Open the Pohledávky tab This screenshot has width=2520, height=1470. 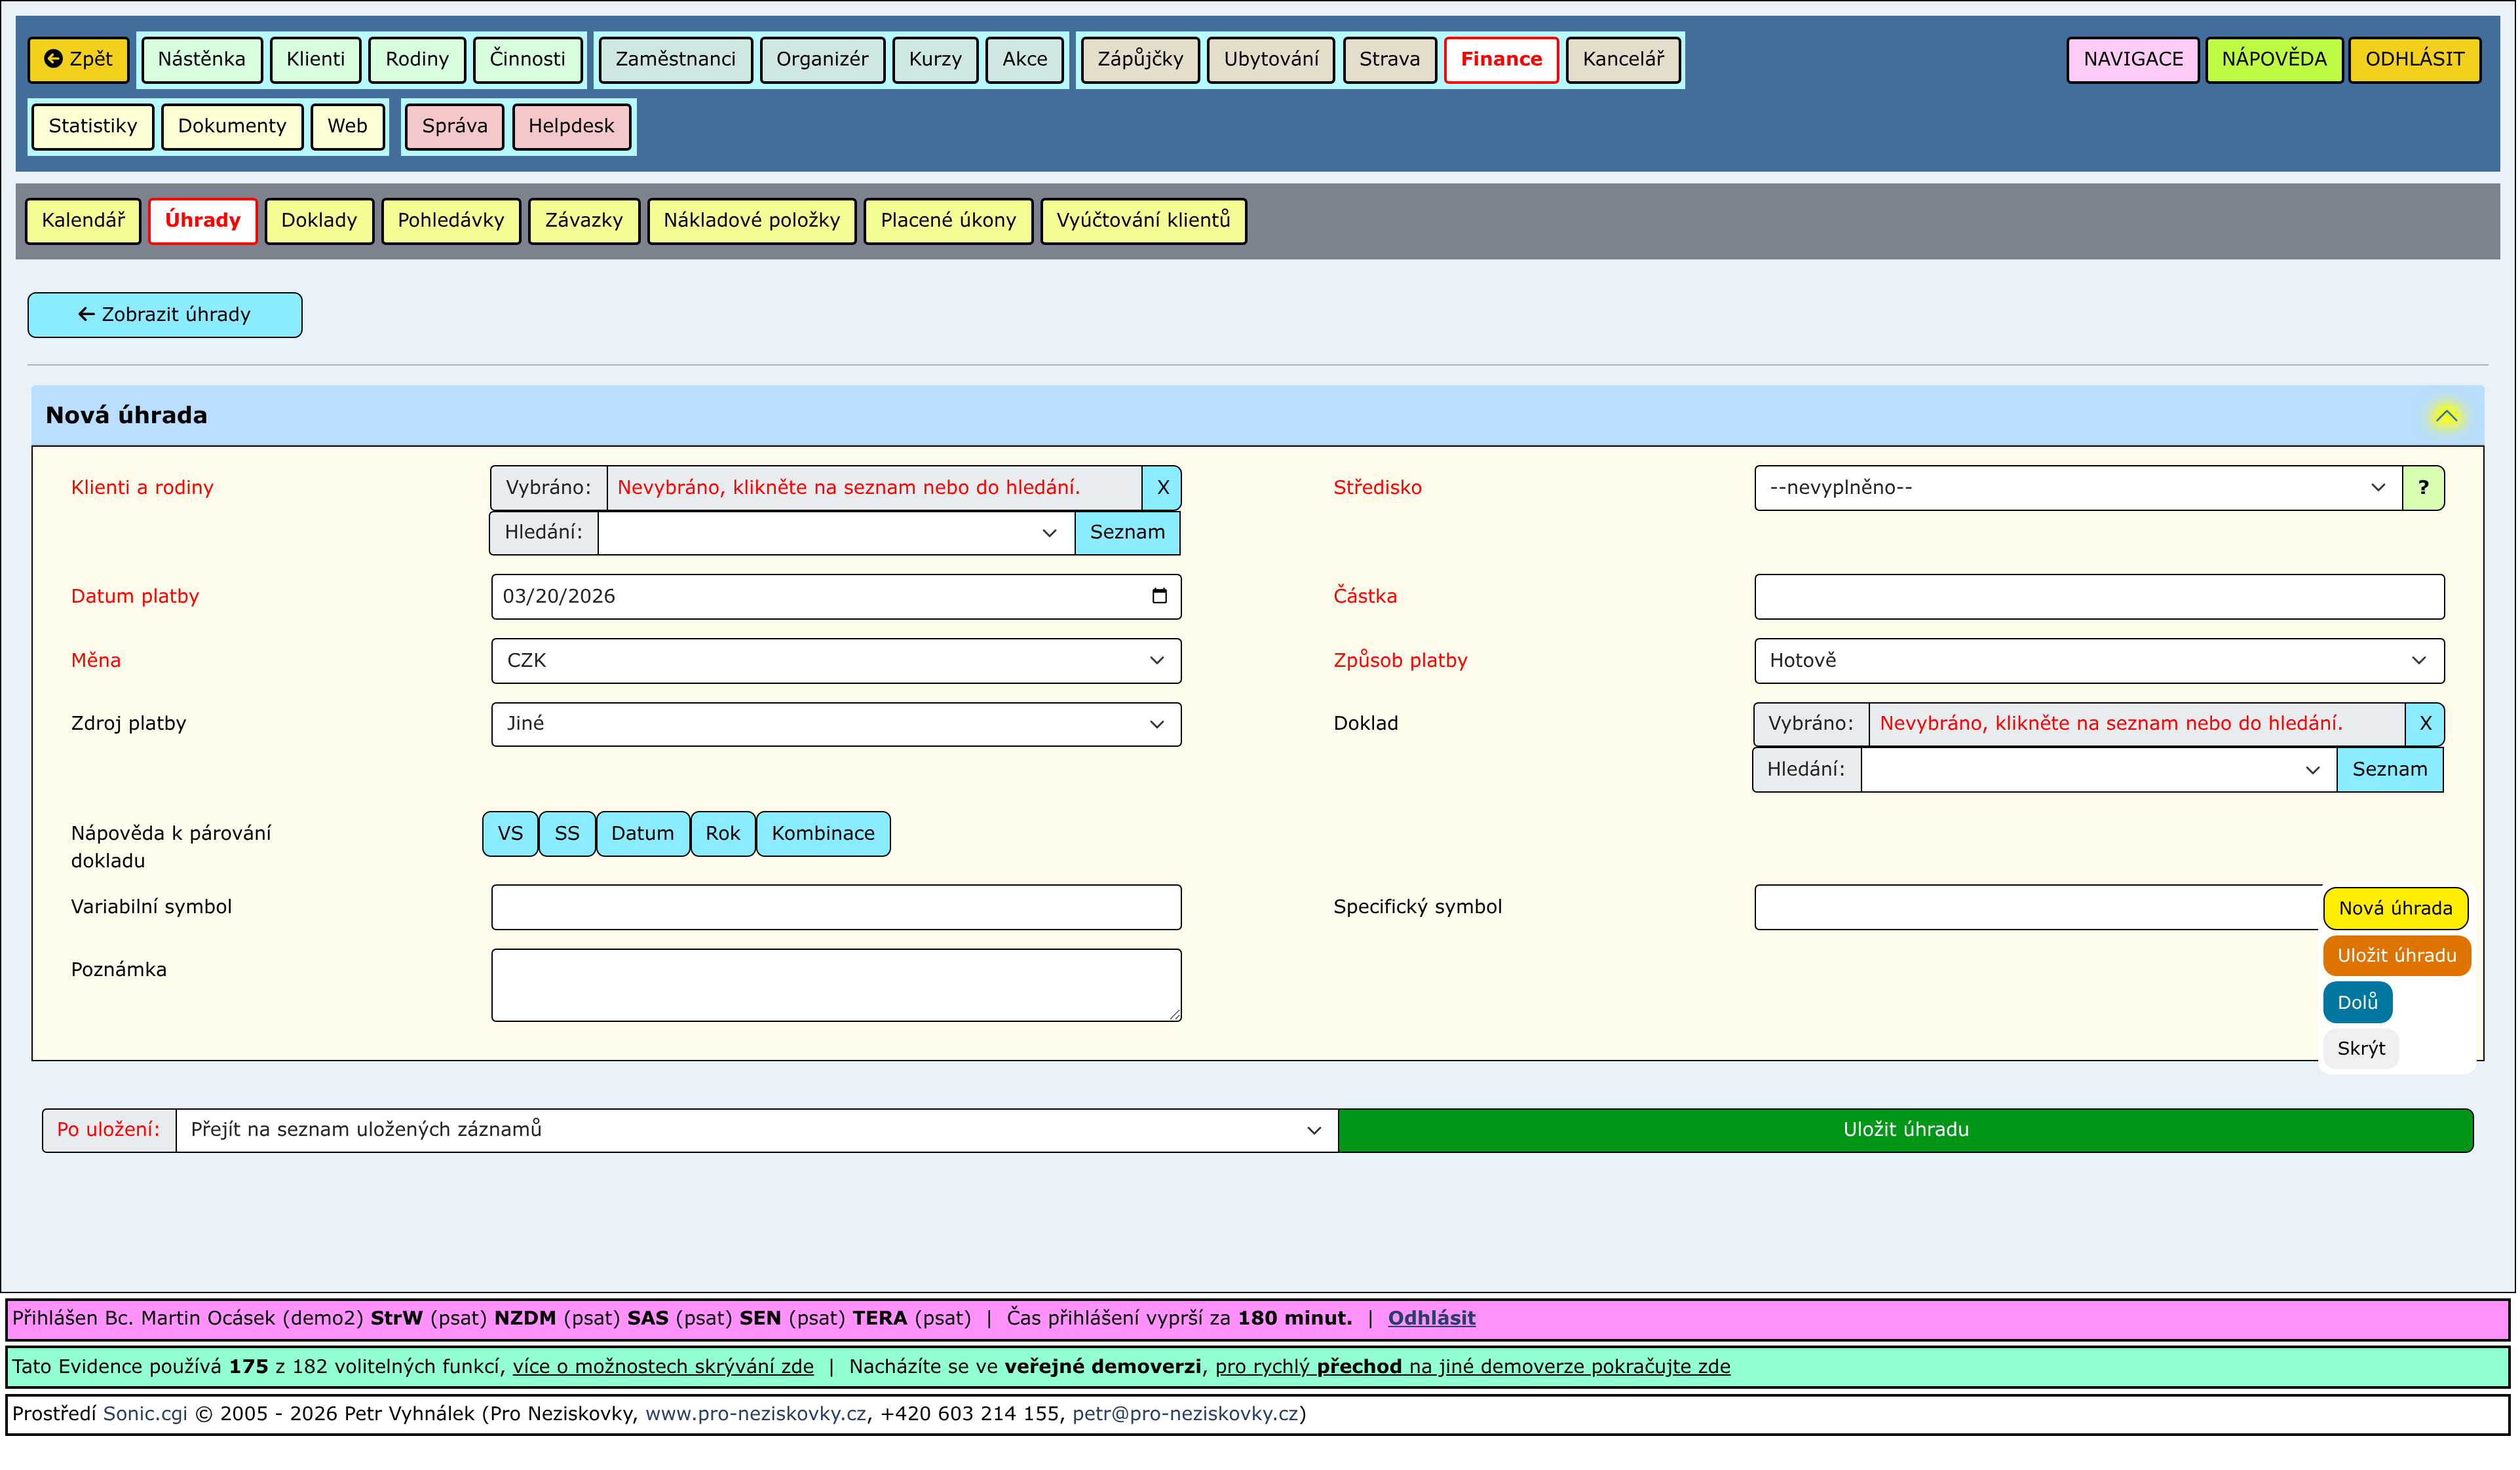coord(451,221)
